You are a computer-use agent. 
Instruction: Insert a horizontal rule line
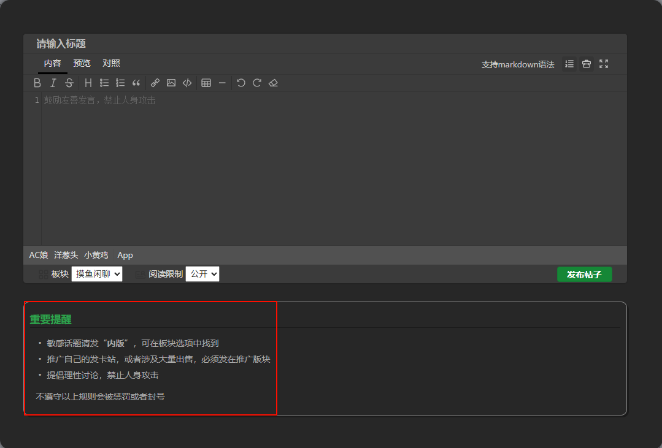pos(222,83)
